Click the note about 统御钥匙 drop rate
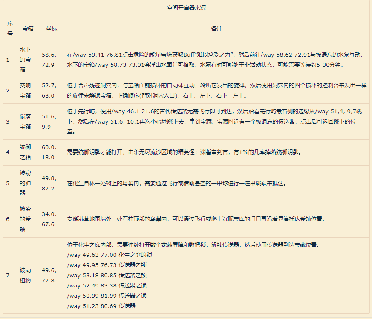Screen dimensions: 372x319 [x=184, y=152]
